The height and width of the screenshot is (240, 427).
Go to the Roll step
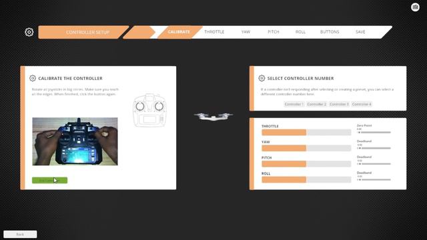[x=300, y=32]
